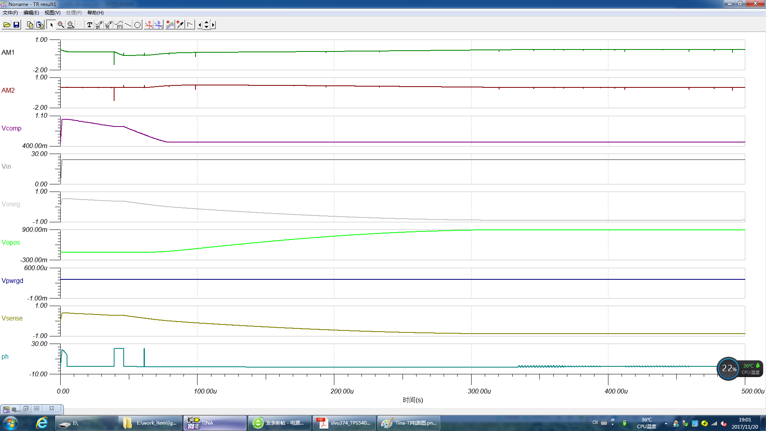Open the 帮助(H) menu

coord(95,13)
